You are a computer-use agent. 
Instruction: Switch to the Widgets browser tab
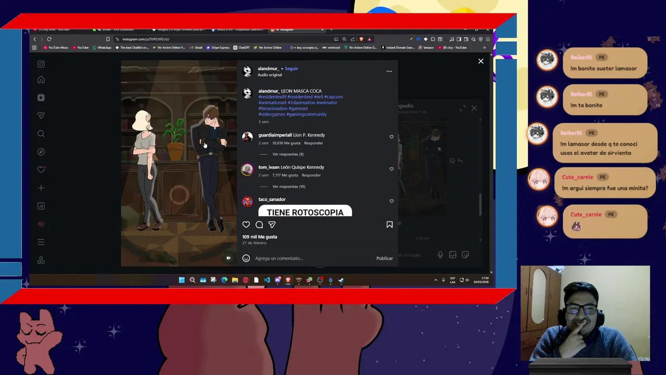tap(180, 30)
